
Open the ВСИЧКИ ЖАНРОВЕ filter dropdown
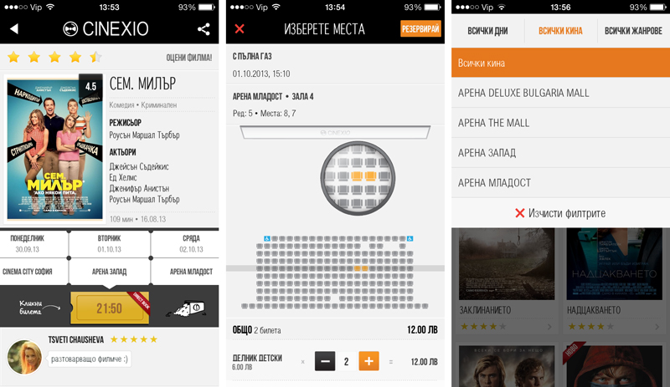633,31
